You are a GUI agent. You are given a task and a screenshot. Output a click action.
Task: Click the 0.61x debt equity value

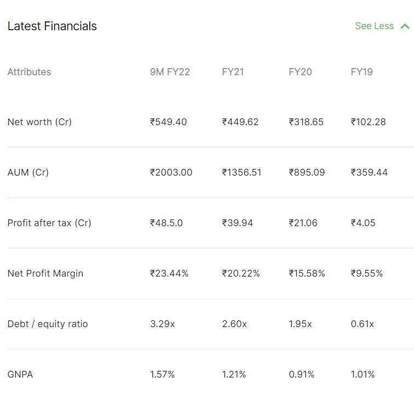[363, 324]
